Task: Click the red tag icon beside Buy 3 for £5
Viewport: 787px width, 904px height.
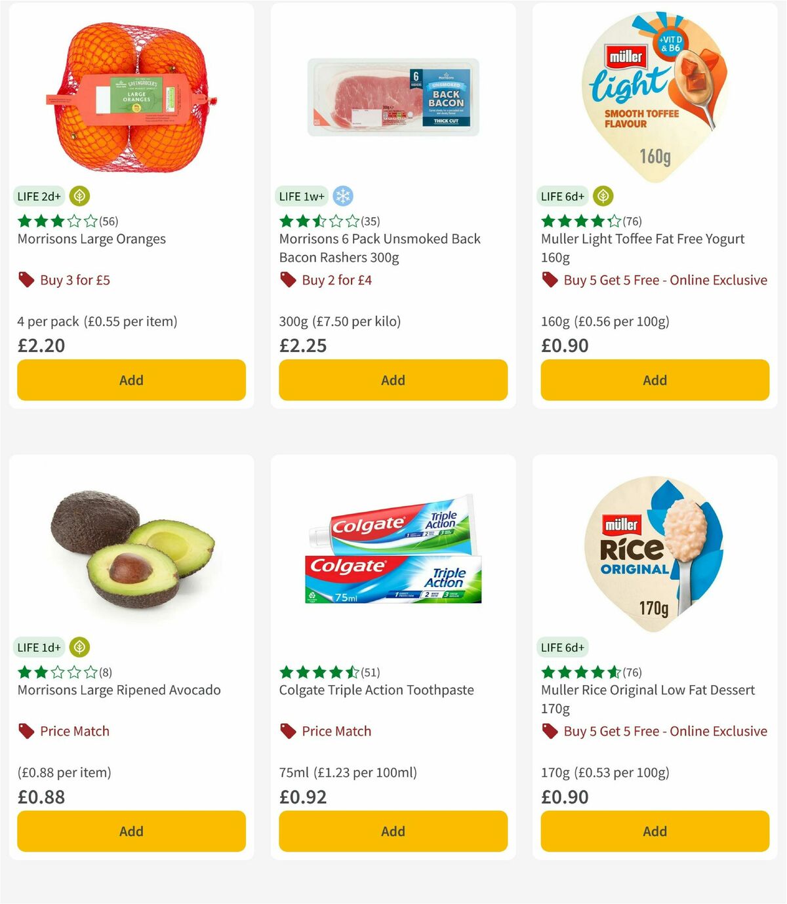Action: click(x=26, y=279)
